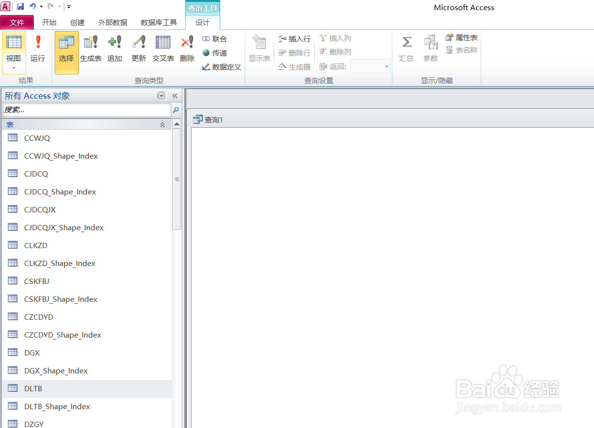The width and height of the screenshot is (594, 428).
Task: Select the 更新 query icon
Action: pos(138,48)
